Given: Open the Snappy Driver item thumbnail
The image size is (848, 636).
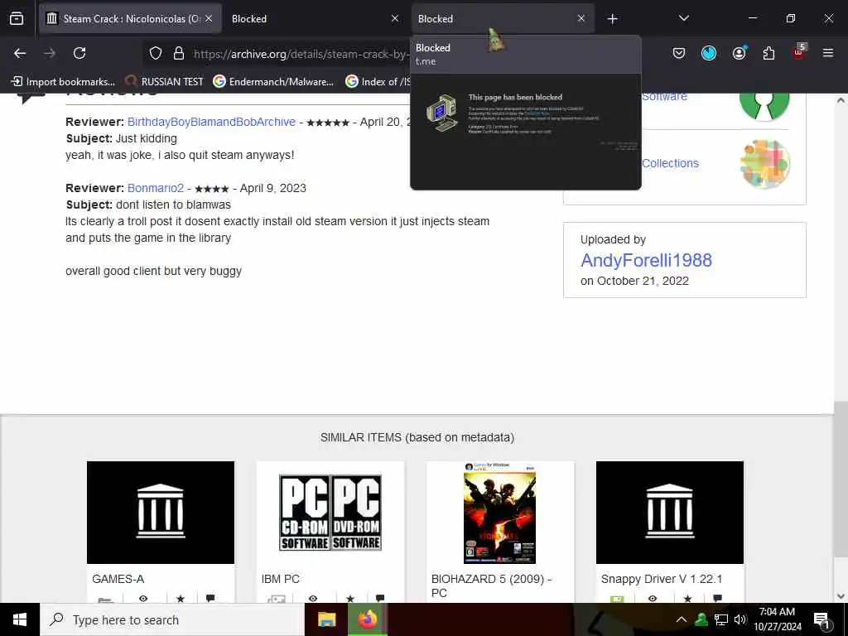Looking at the screenshot, I should click(669, 512).
